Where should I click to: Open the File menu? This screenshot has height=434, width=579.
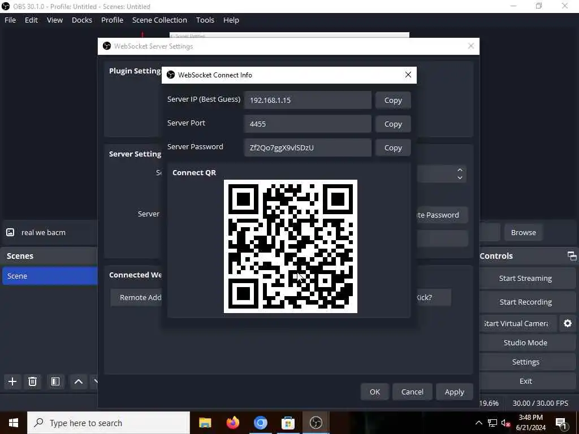10,20
